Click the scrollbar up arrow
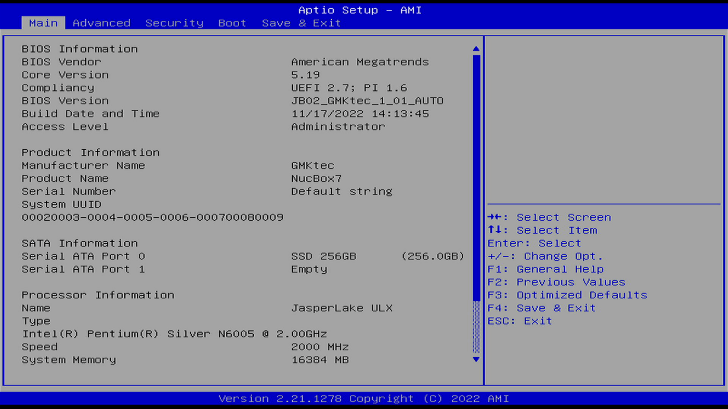Screen dimensions: 728x409 tap(476, 49)
